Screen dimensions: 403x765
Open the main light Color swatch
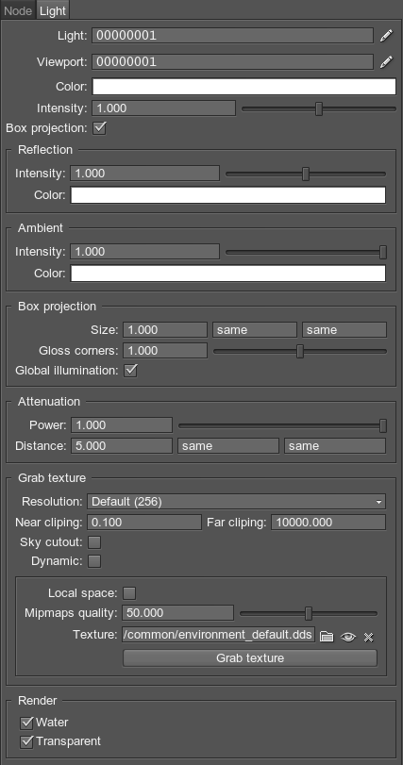pyautogui.click(x=243, y=87)
